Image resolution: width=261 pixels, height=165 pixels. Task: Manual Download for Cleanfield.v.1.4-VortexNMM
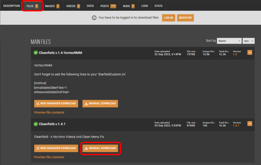coord(100,103)
